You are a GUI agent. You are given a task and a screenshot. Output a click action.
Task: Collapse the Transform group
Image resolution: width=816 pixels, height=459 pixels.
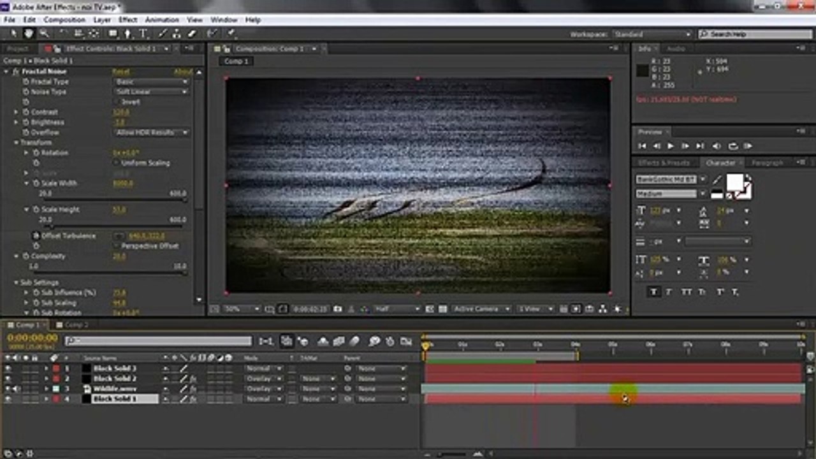click(x=16, y=143)
